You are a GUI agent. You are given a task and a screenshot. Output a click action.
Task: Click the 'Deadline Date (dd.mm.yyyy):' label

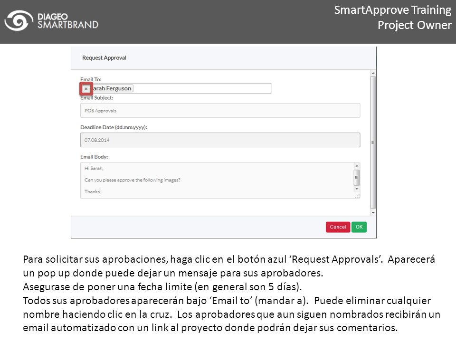(114, 127)
